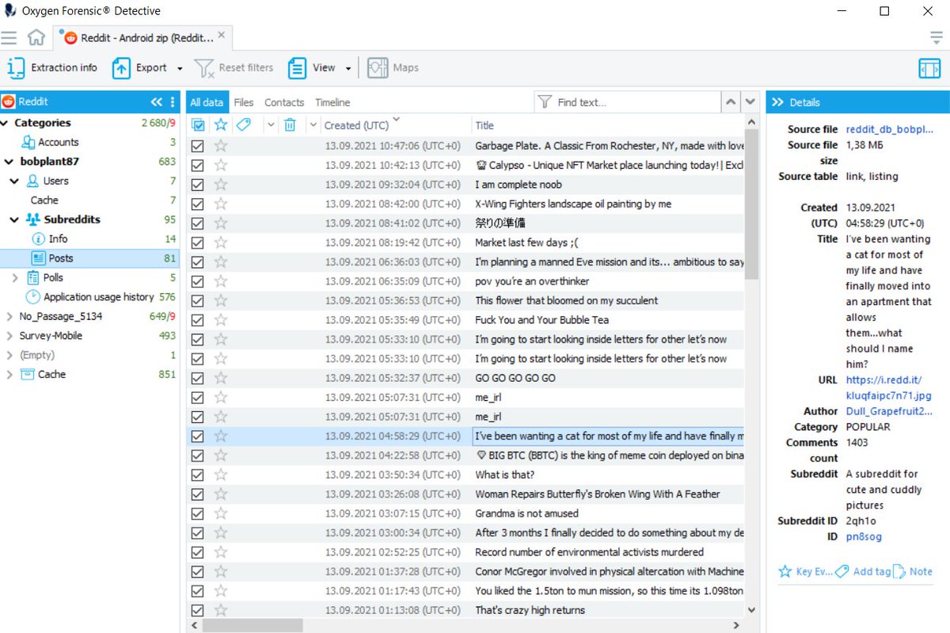Open Extraction info

pos(52,68)
